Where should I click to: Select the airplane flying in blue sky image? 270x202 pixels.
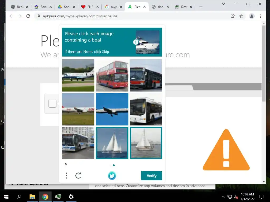pos(112,109)
